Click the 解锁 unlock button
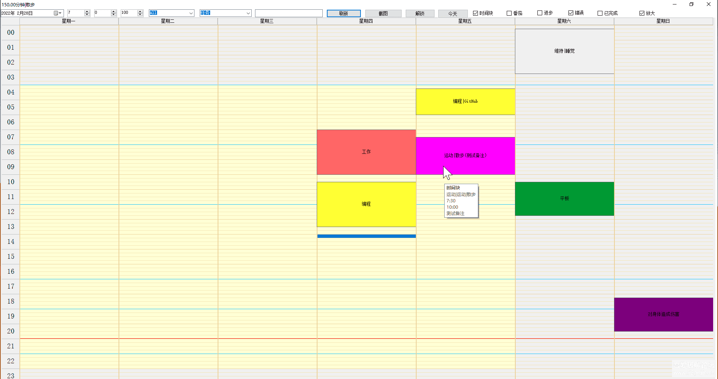 (x=420, y=13)
